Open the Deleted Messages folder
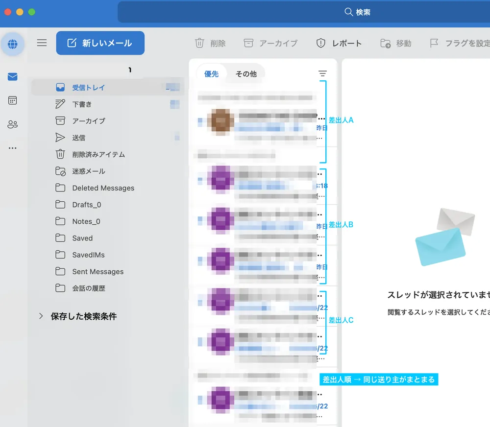The width and height of the screenshot is (490, 427). [x=108, y=188]
